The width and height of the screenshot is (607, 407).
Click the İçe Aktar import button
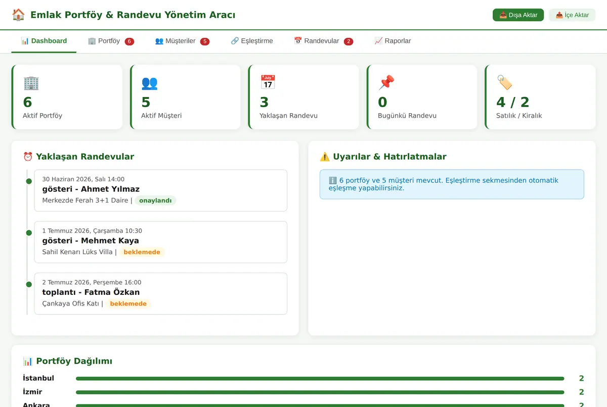pos(572,15)
